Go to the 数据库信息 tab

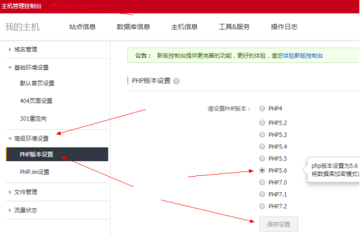(x=133, y=27)
